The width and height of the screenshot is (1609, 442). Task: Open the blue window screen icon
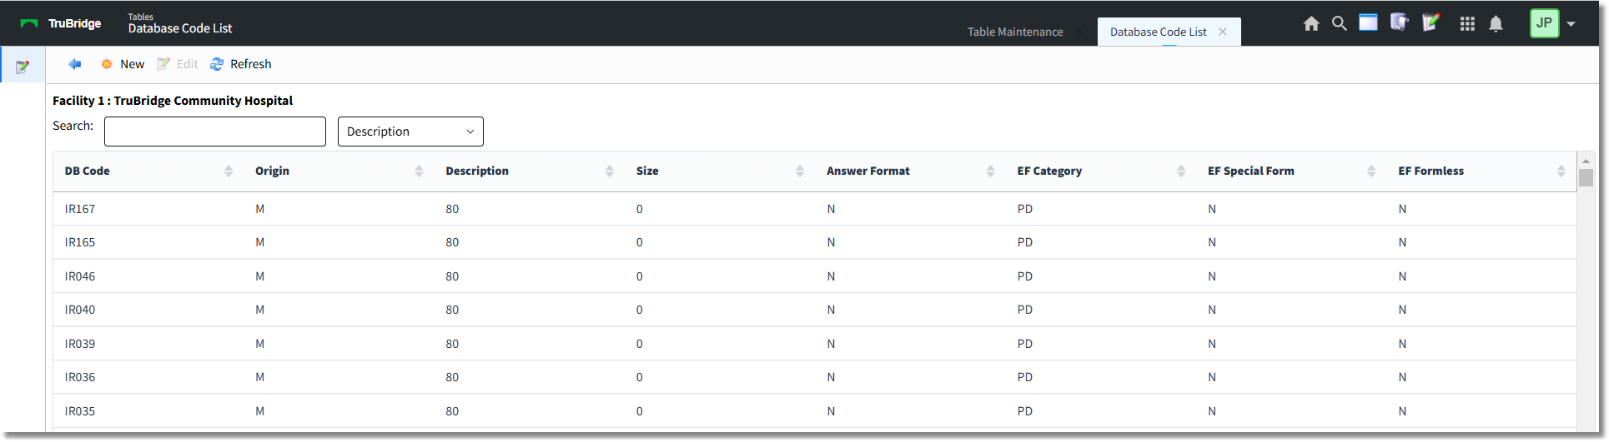pos(1368,22)
